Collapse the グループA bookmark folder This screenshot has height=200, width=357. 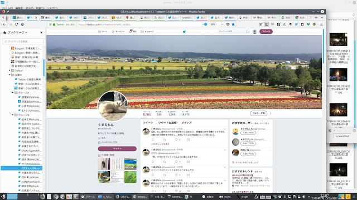(13, 93)
